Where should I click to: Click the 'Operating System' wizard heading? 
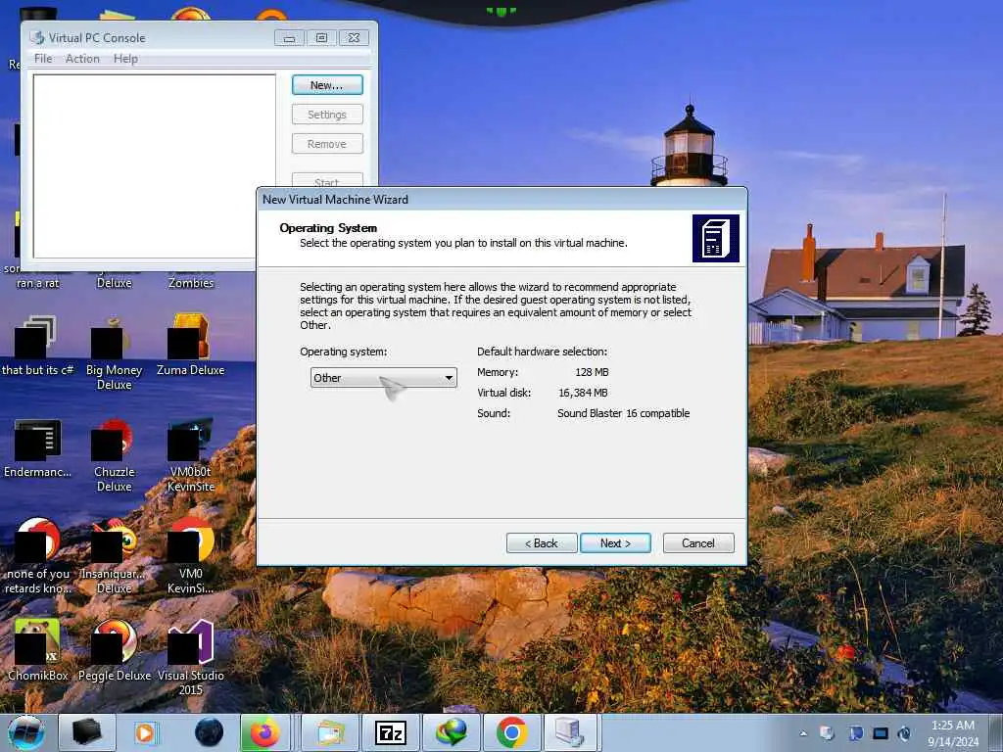tap(328, 228)
